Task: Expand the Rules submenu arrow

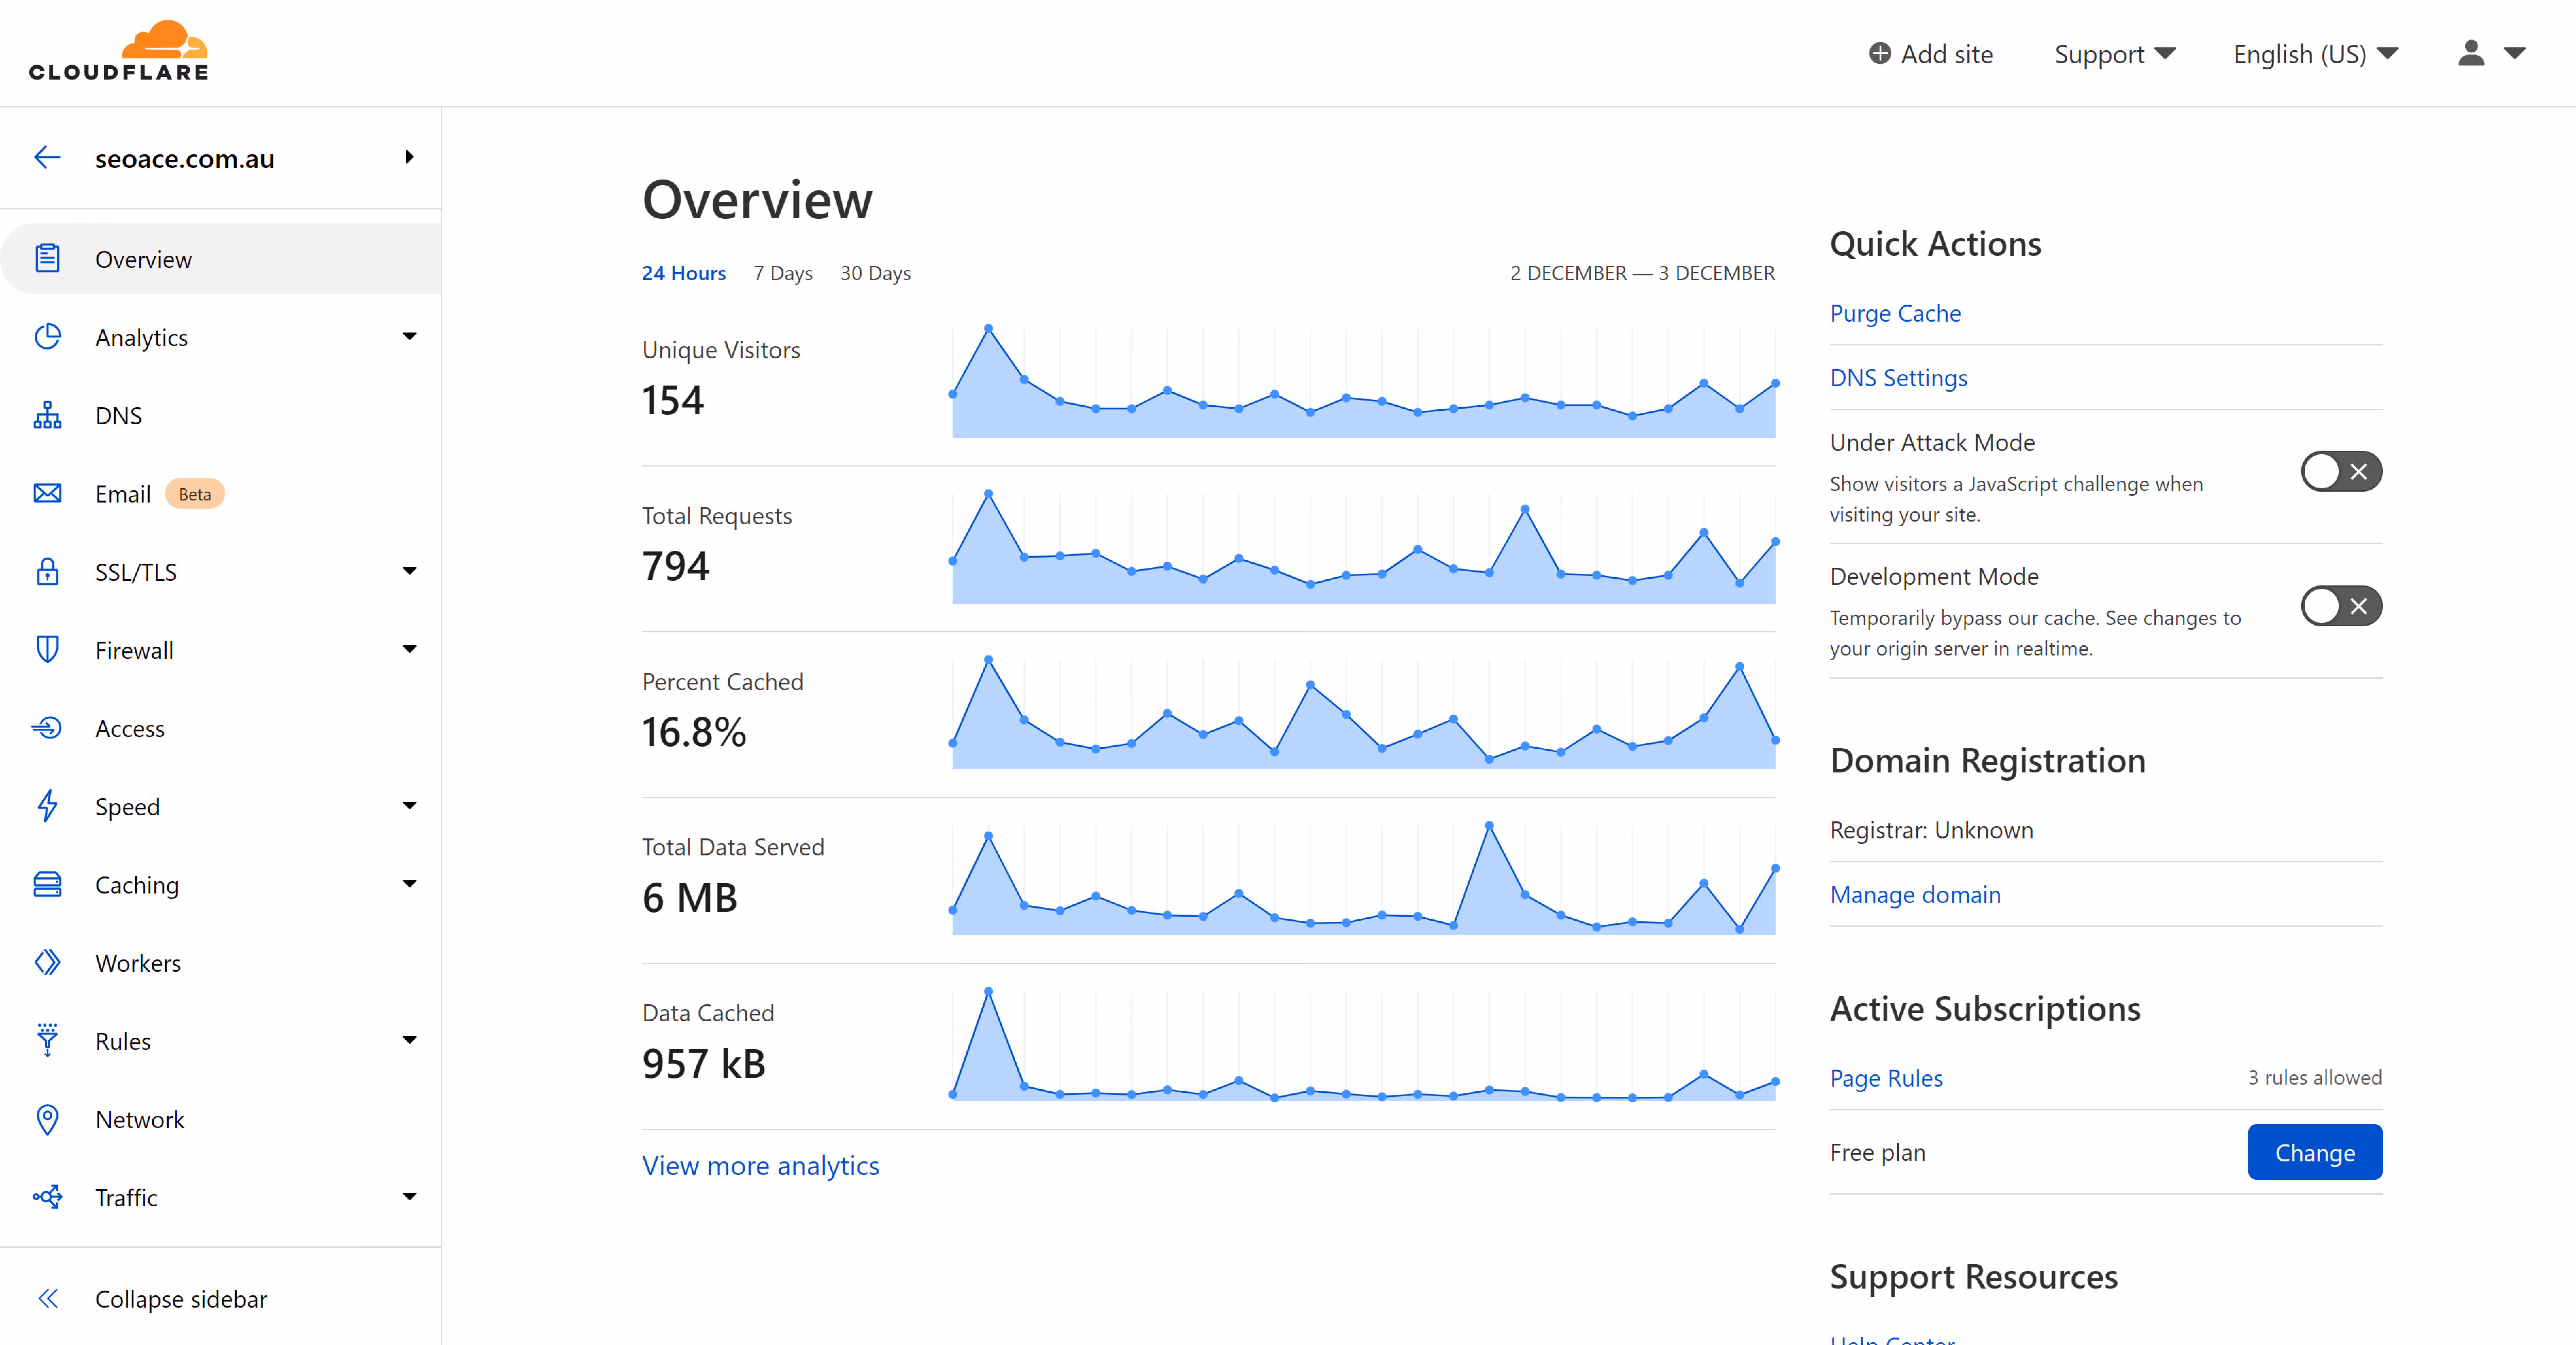Action: (x=409, y=1040)
